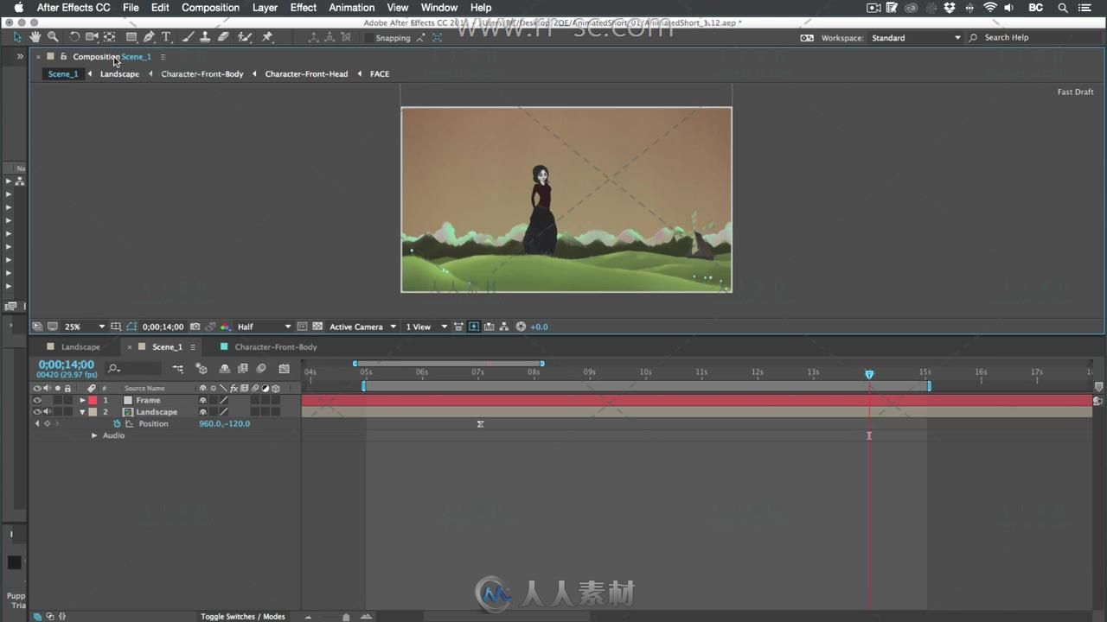Open the Show Channel color icon
The width and height of the screenshot is (1107, 622).
(x=225, y=327)
